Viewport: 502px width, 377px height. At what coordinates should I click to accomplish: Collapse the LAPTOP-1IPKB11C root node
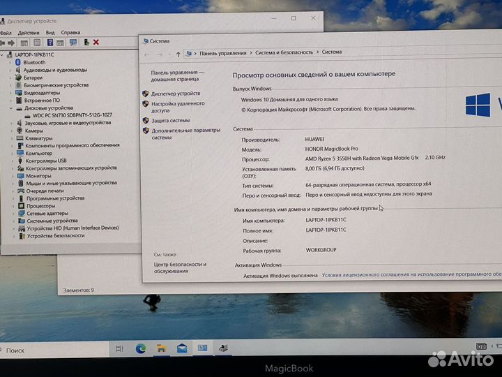[2, 55]
